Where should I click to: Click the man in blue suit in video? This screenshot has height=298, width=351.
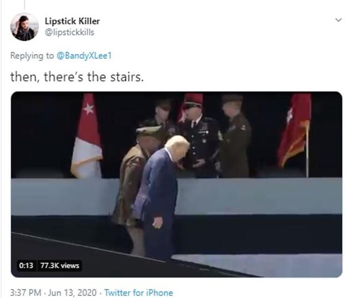click(x=160, y=198)
